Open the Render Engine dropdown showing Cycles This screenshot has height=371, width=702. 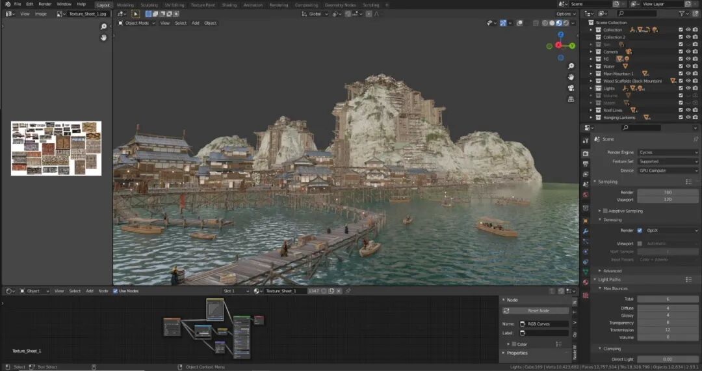click(668, 152)
